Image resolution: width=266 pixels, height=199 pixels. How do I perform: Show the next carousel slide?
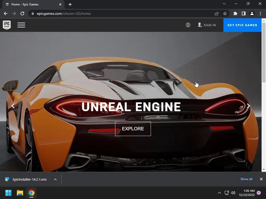249,106
